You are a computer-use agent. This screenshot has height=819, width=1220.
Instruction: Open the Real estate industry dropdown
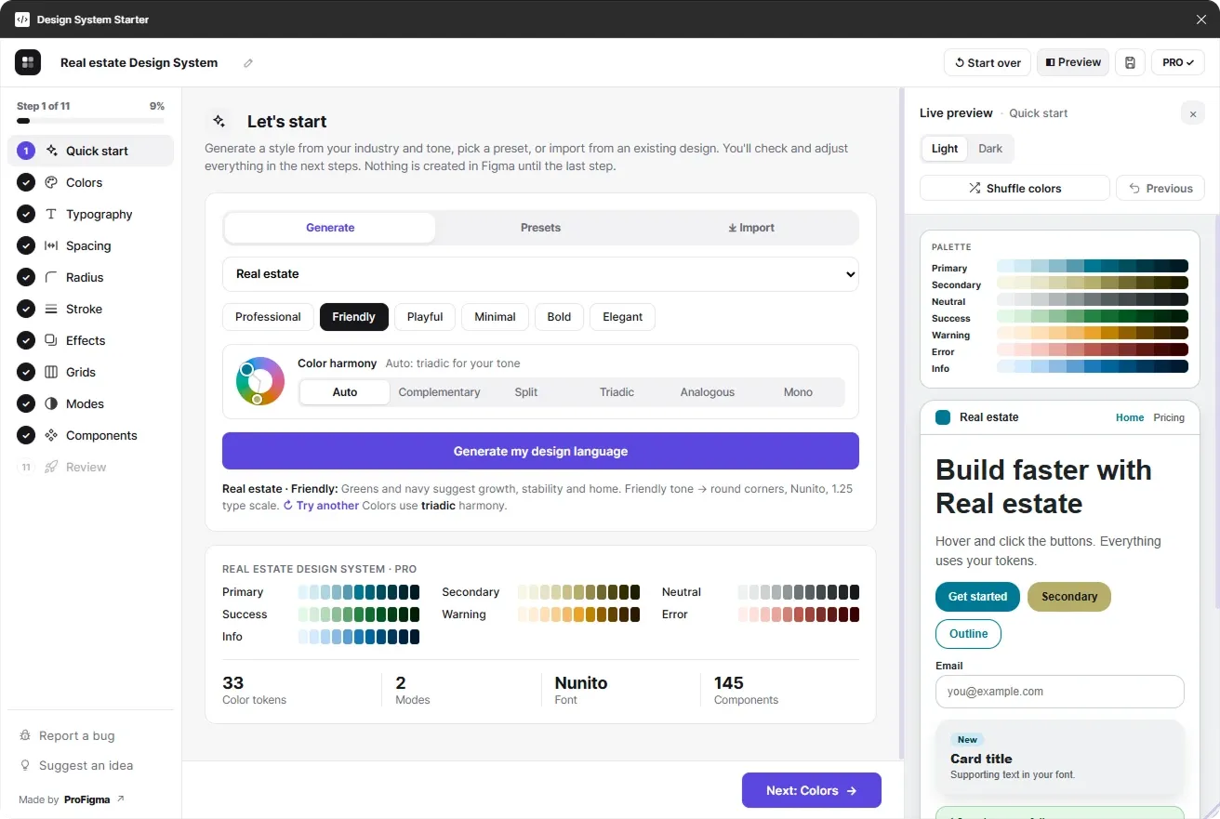click(x=540, y=274)
